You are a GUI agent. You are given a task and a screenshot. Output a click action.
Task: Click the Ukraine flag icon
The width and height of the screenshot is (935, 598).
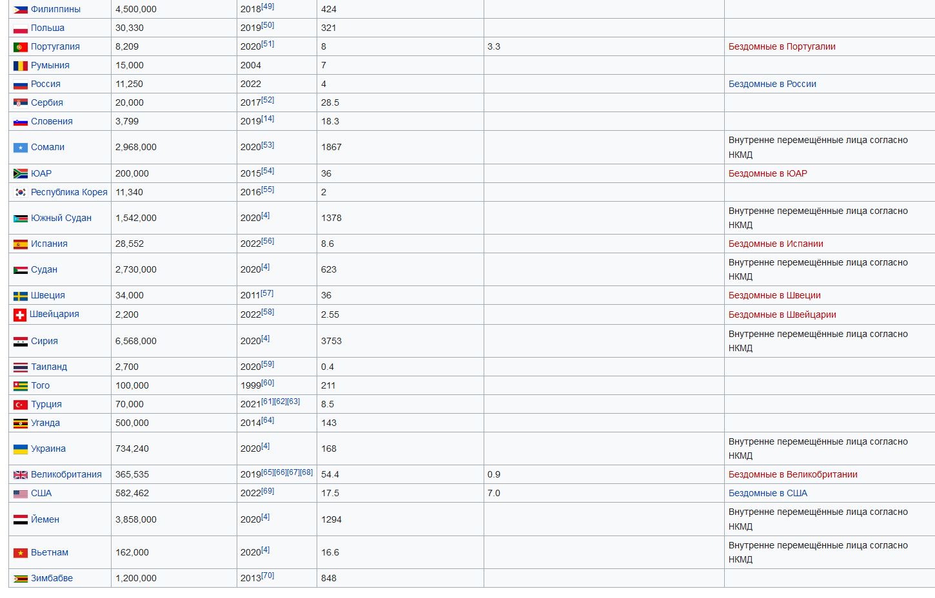(x=21, y=449)
